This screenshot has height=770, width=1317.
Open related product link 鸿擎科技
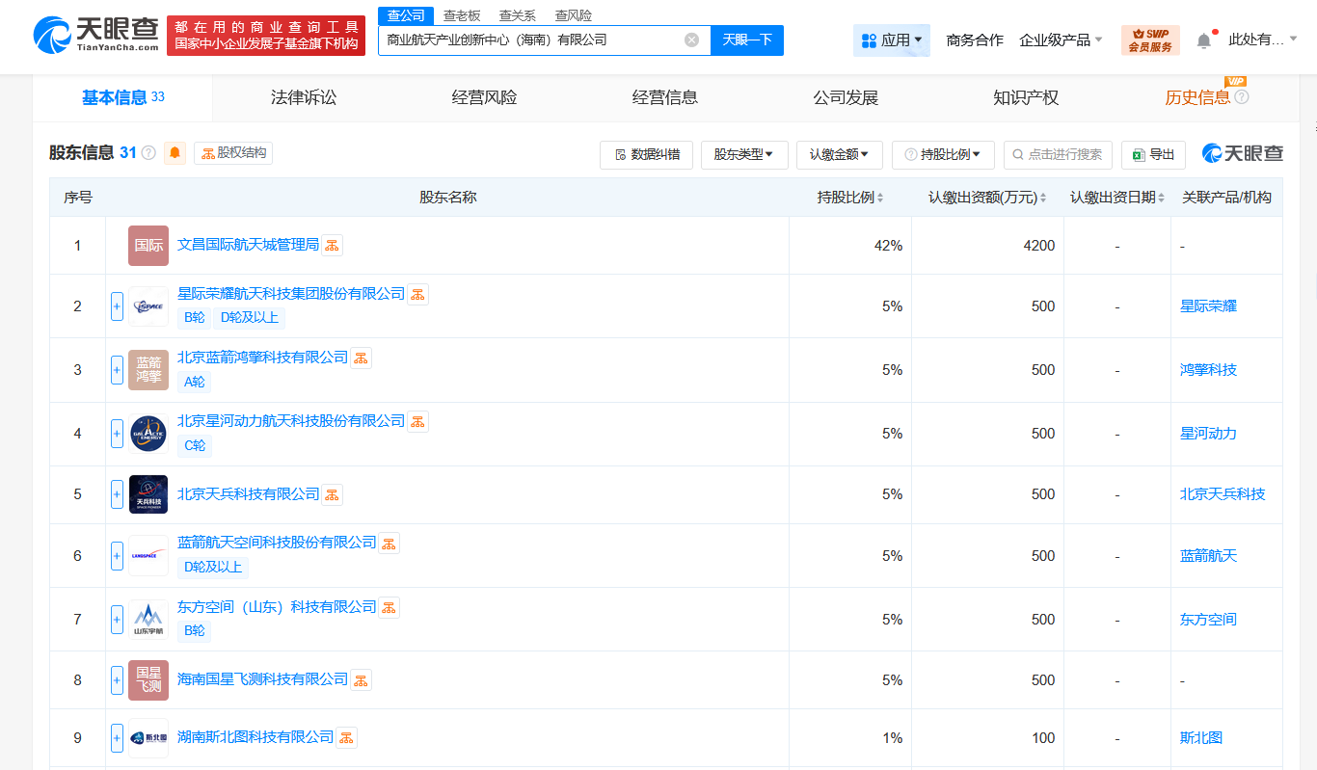pyautogui.click(x=1208, y=370)
